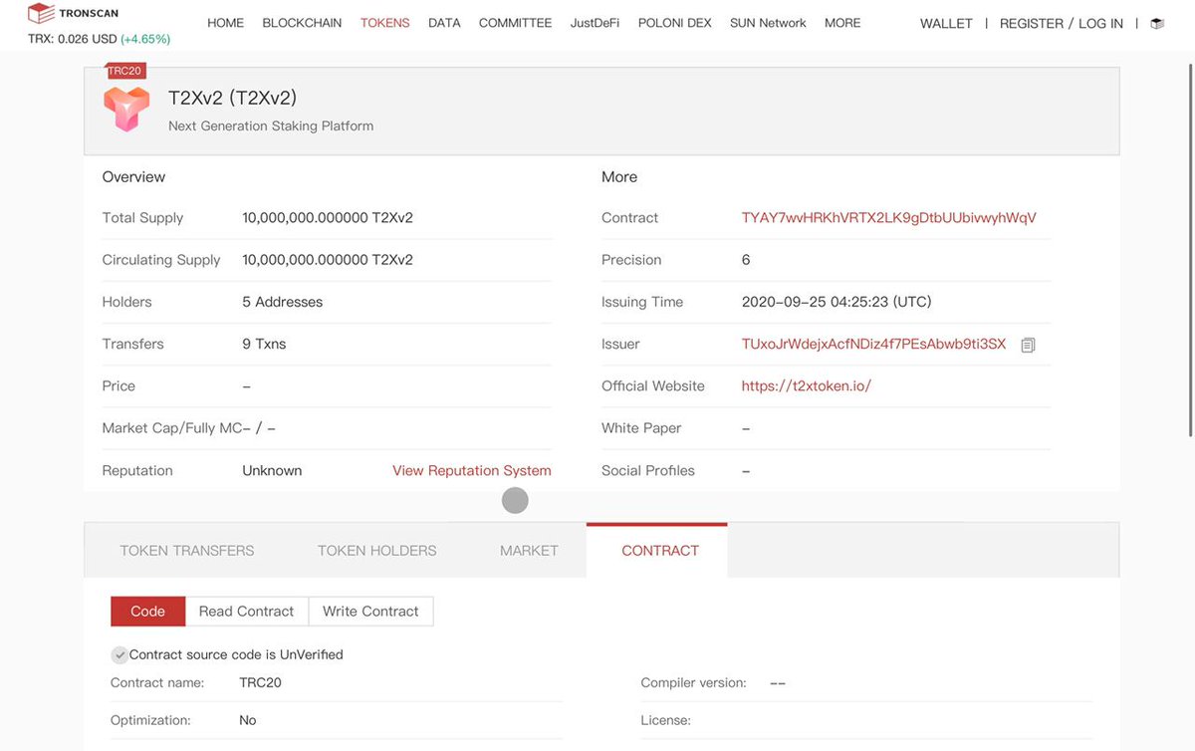Click the White Paper label

641,428
